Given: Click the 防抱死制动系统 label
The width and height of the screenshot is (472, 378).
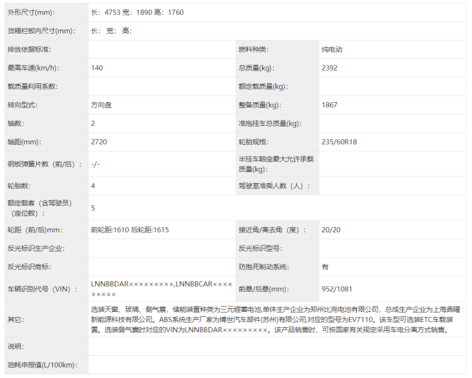Looking at the screenshot, I should pos(264,267).
